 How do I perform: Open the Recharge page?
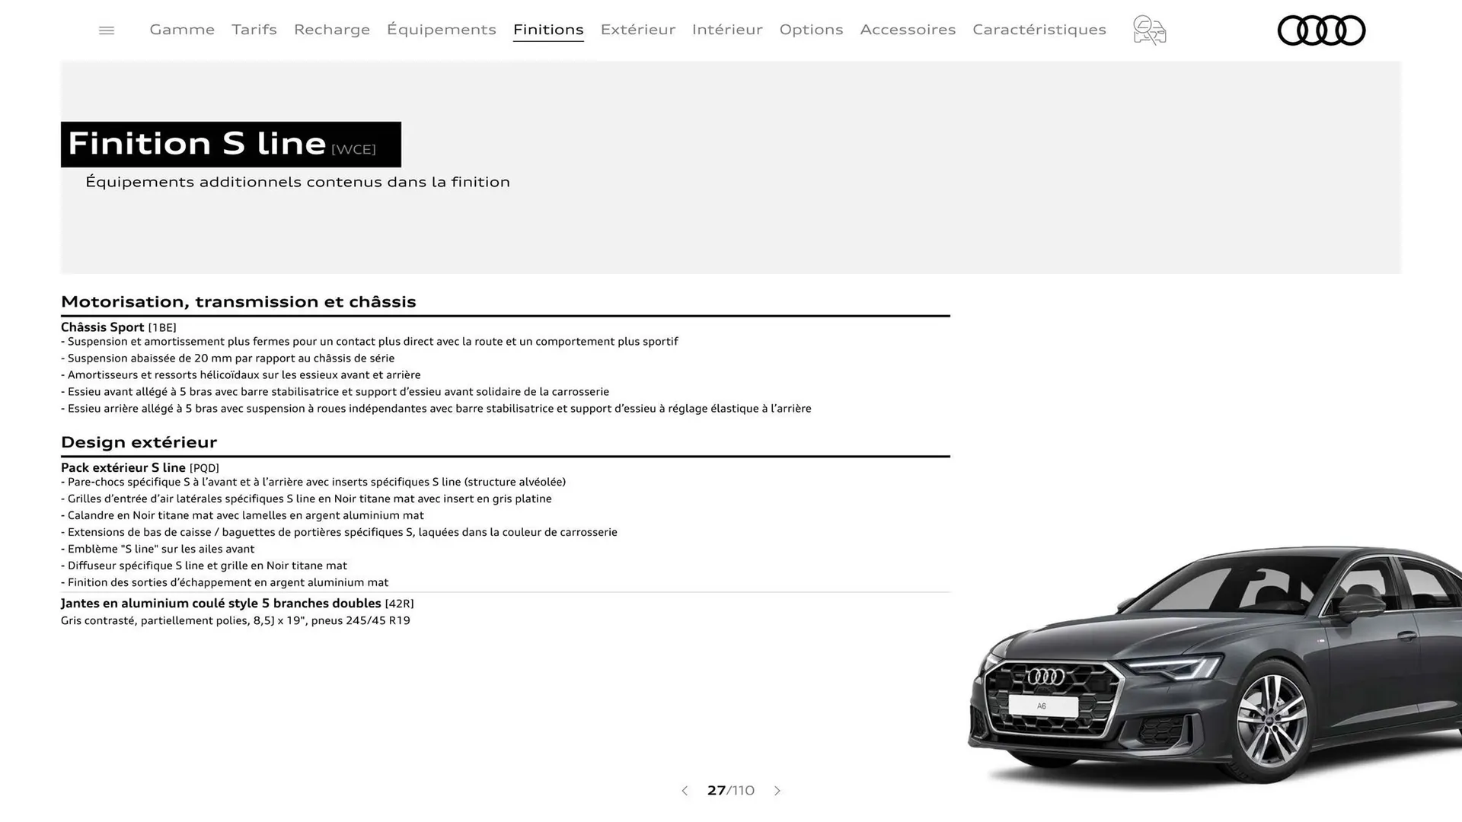coord(331,30)
